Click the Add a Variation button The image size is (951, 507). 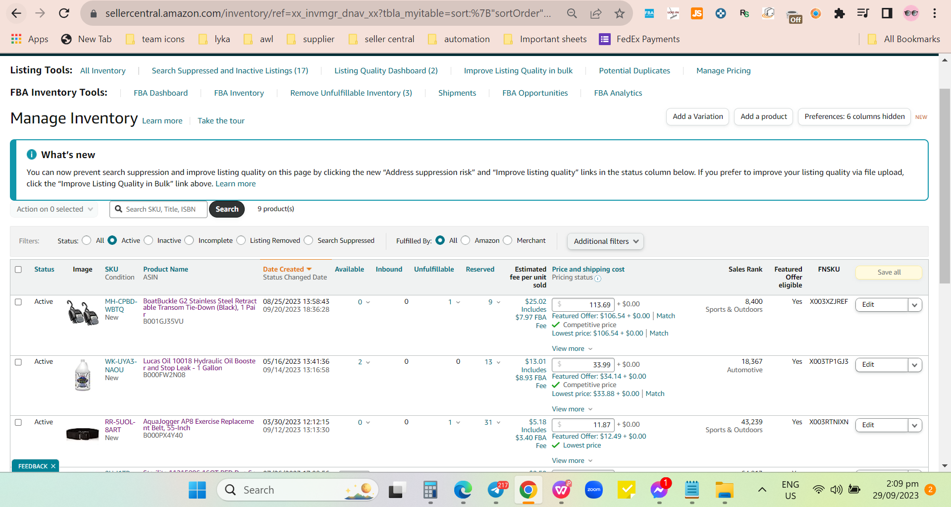point(697,116)
